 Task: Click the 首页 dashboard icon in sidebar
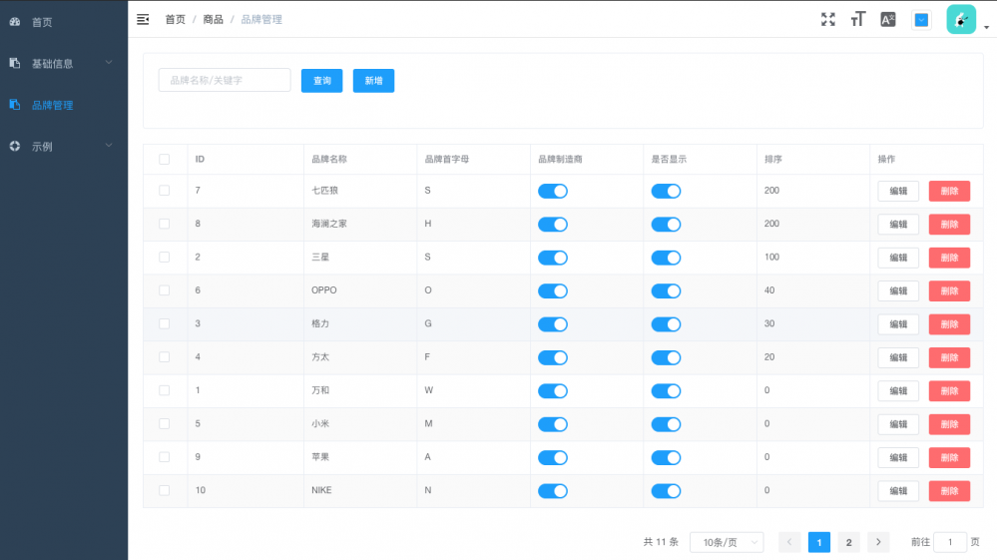[x=15, y=22]
